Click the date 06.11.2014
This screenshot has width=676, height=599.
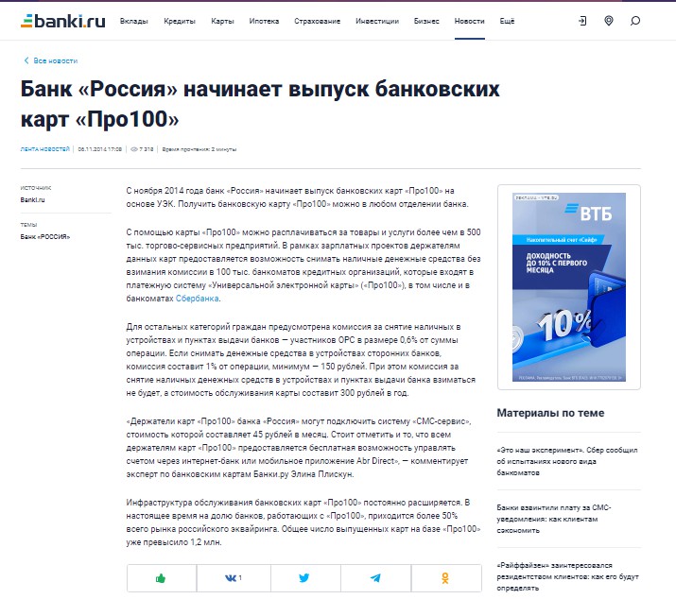[x=100, y=149]
